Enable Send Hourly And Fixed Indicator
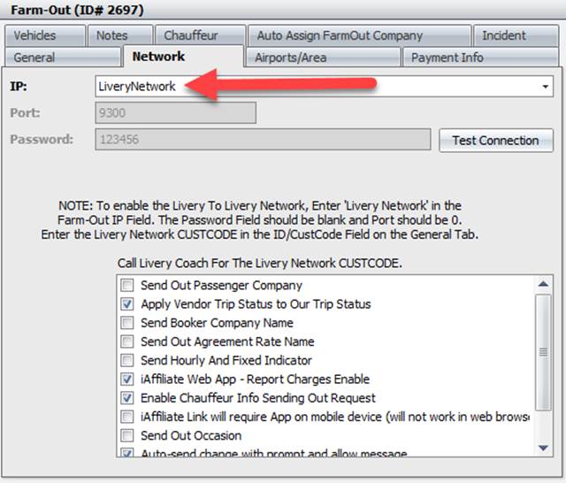 coord(127,360)
